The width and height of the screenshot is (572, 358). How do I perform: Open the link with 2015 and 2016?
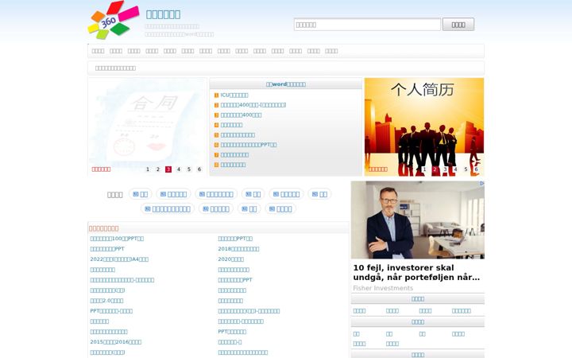pyautogui.click(x=116, y=342)
